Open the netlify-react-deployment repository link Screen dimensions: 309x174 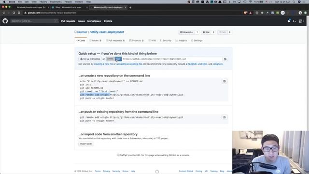pyautogui.click(x=107, y=32)
